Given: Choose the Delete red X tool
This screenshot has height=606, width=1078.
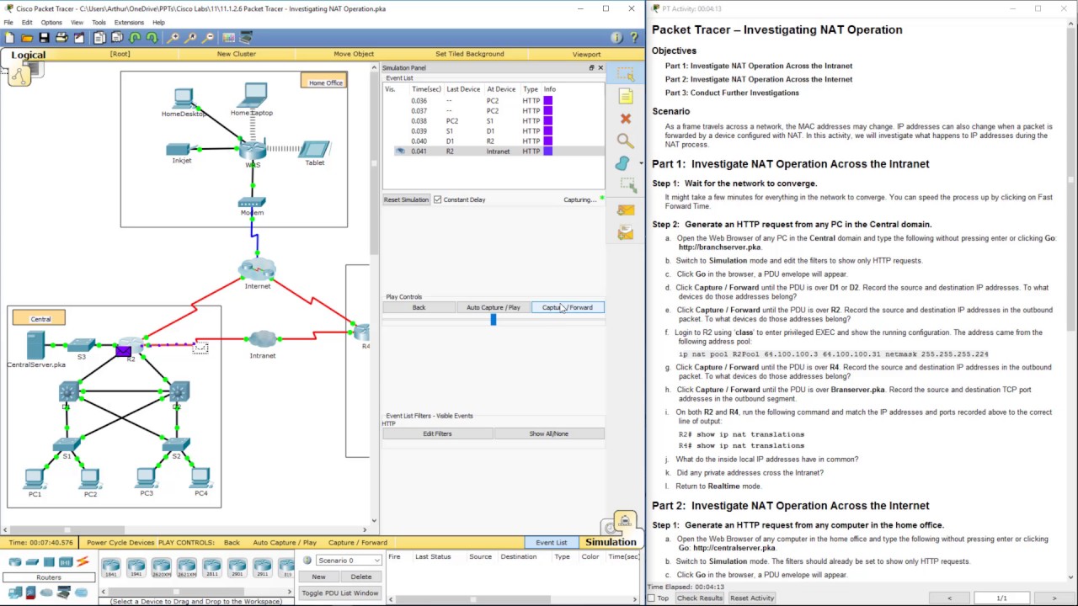Looking at the screenshot, I should pyautogui.click(x=625, y=119).
